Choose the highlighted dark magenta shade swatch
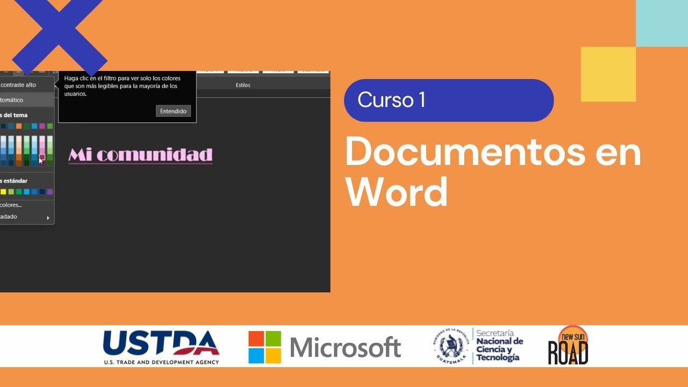The height and width of the screenshot is (387, 688). [x=42, y=157]
